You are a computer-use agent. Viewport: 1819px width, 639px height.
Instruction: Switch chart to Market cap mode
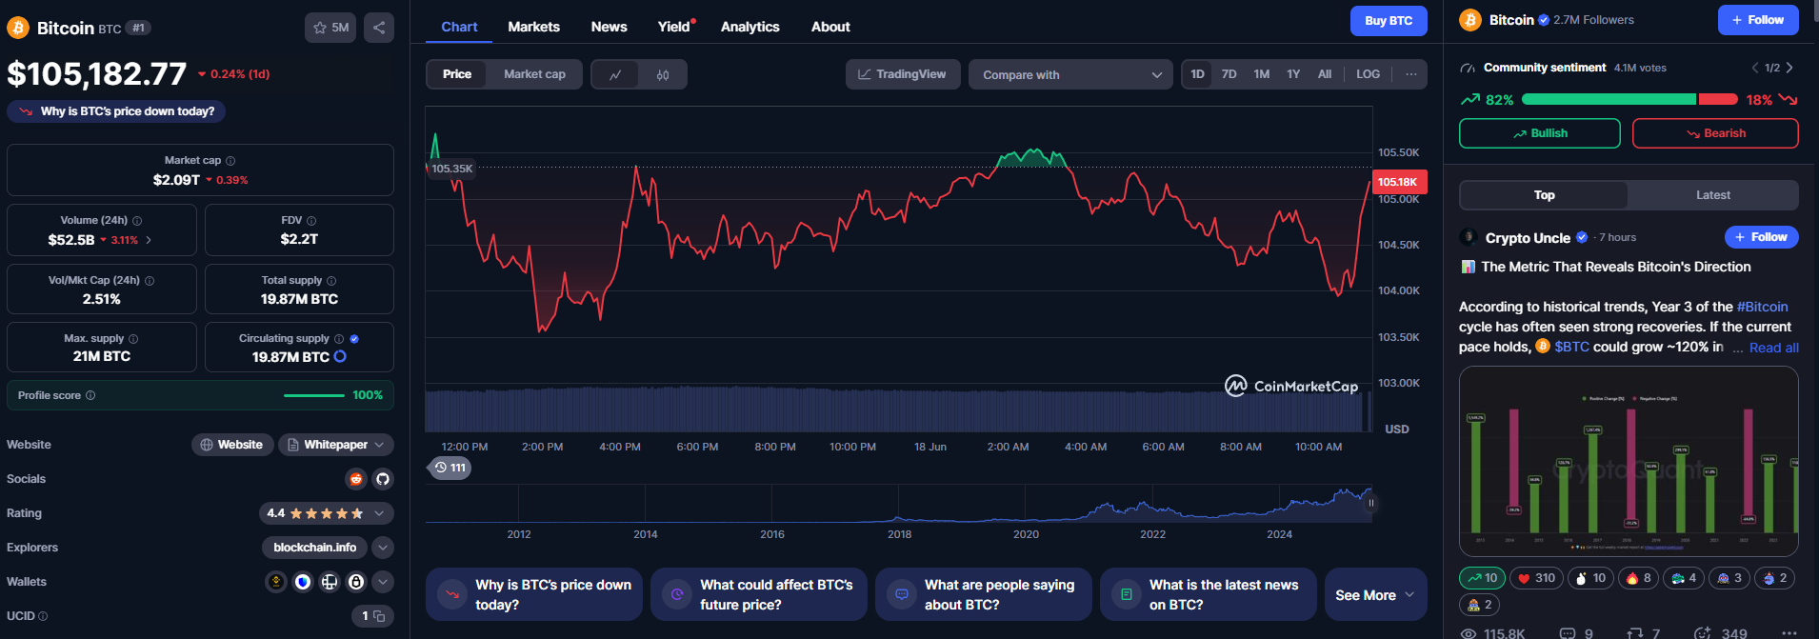tap(534, 74)
